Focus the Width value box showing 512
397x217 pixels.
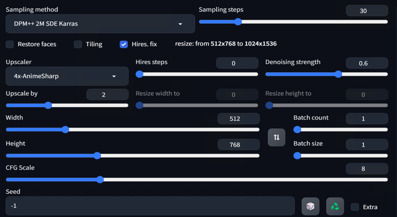click(x=239, y=118)
